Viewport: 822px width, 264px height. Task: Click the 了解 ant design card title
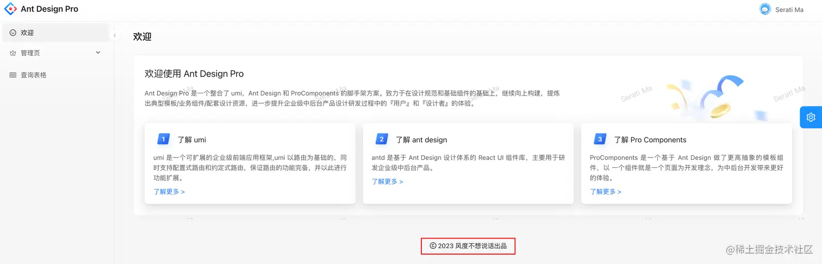(x=421, y=140)
